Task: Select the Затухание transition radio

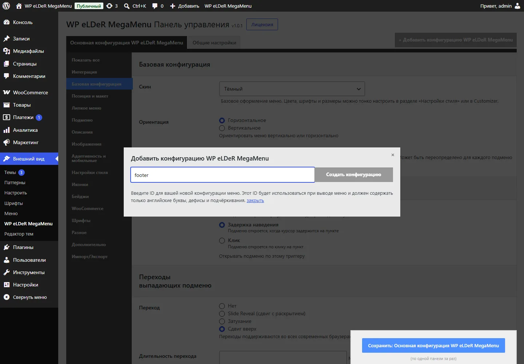Action: (222, 321)
